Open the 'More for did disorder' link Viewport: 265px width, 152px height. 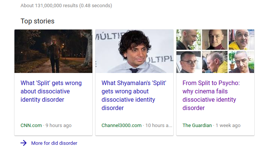click(54, 143)
